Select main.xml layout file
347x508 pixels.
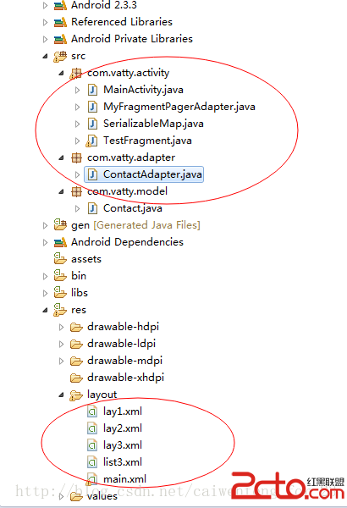tap(124, 479)
